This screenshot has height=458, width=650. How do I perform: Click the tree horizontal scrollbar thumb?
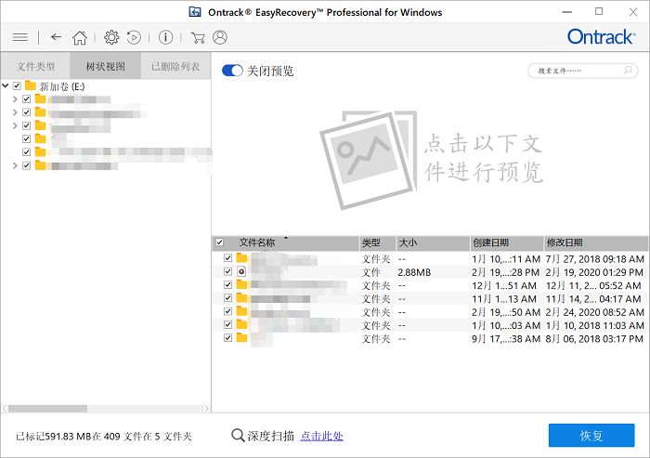click(x=47, y=409)
